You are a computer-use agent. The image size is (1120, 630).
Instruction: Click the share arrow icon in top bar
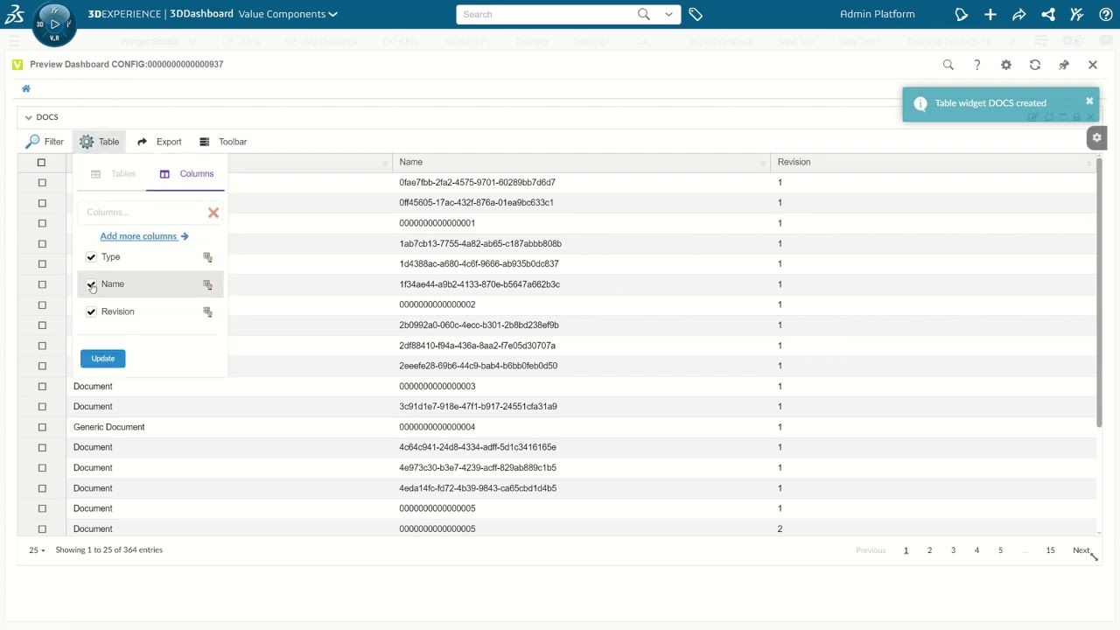[x=1019, y=14]
